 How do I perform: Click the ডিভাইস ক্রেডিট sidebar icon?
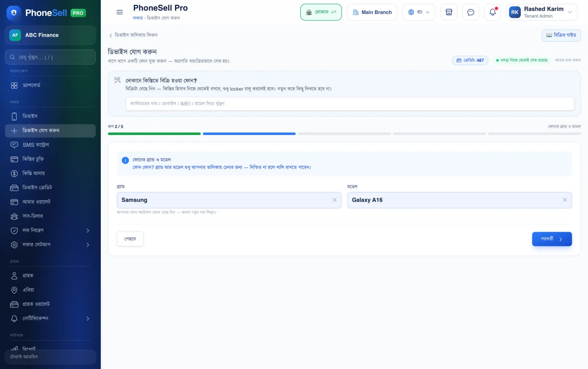(x=14, y=188)
